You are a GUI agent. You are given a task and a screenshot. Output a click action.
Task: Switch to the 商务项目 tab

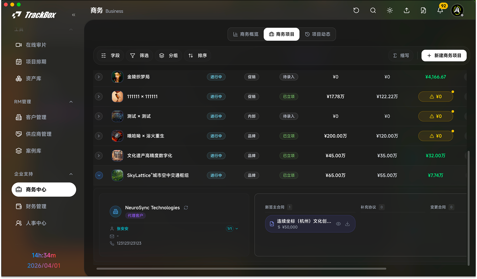tap(282, 34)
